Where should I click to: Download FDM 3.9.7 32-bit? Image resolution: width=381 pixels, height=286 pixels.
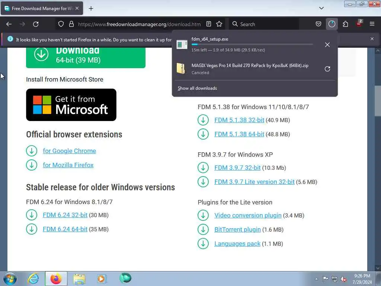[237, 168]
